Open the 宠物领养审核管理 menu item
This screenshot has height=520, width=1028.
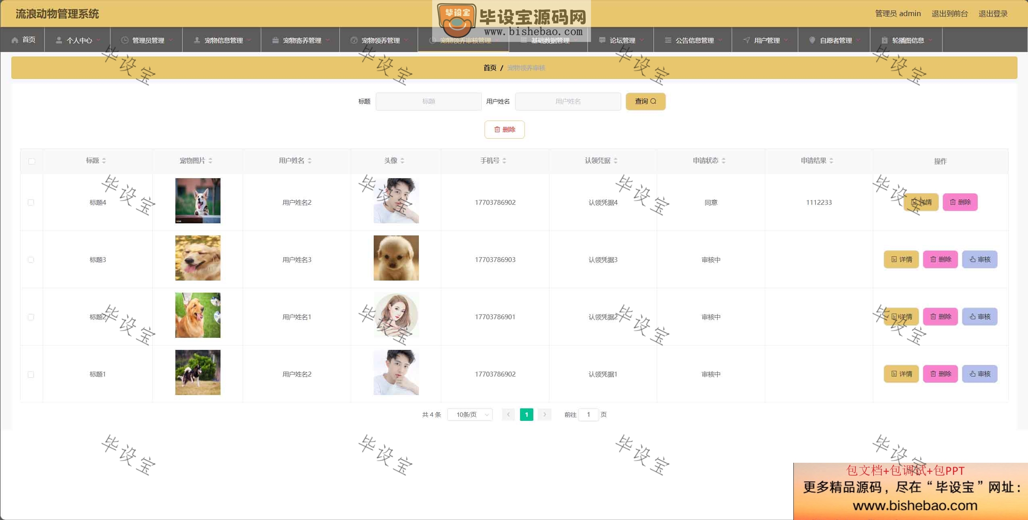coord(463,40)
